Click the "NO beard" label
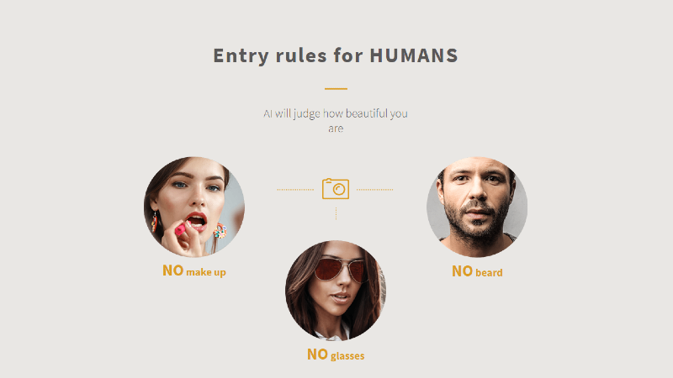 tap(477, 271)
